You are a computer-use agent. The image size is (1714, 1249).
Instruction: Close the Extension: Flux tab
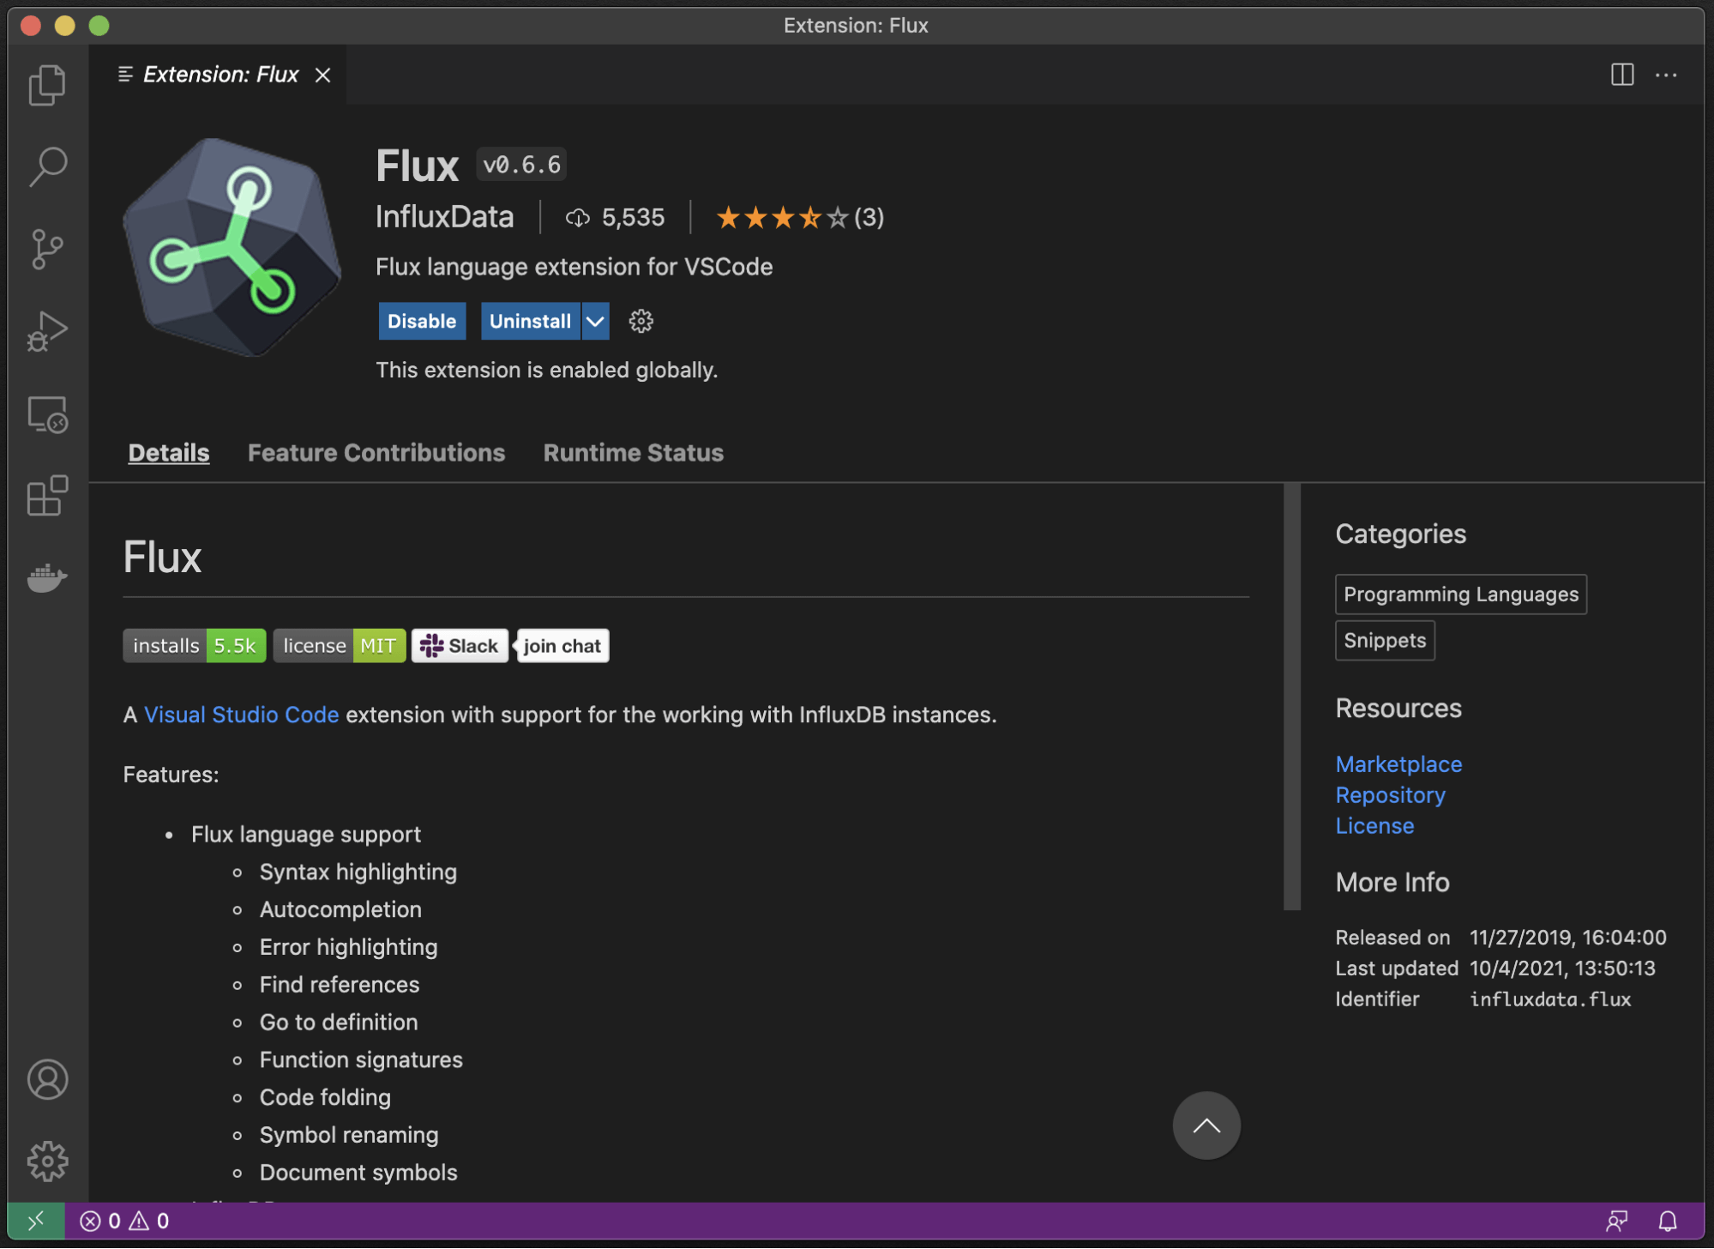click(322, 75)
